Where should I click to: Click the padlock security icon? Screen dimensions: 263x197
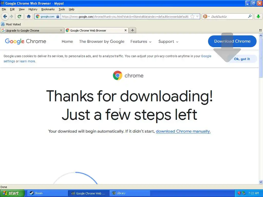58,16
